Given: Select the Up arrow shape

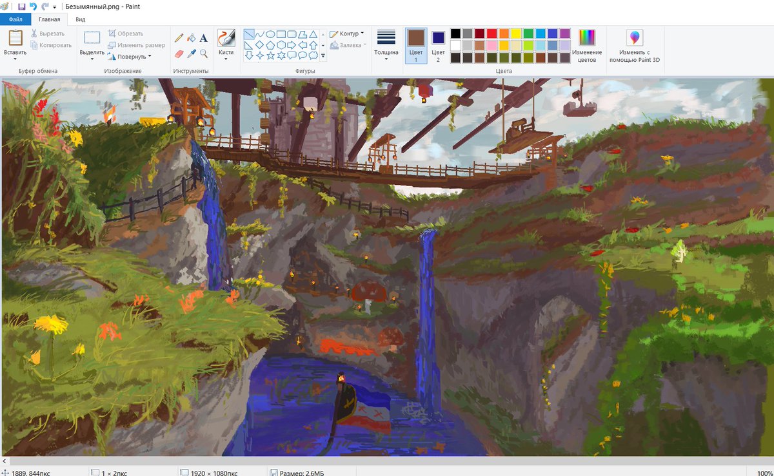Looking at the screenshot, I should [x=313, y=45].
